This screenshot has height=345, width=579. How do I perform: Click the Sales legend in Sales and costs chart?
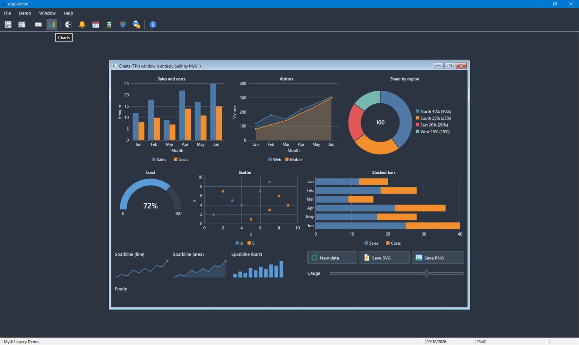[159, 159]
